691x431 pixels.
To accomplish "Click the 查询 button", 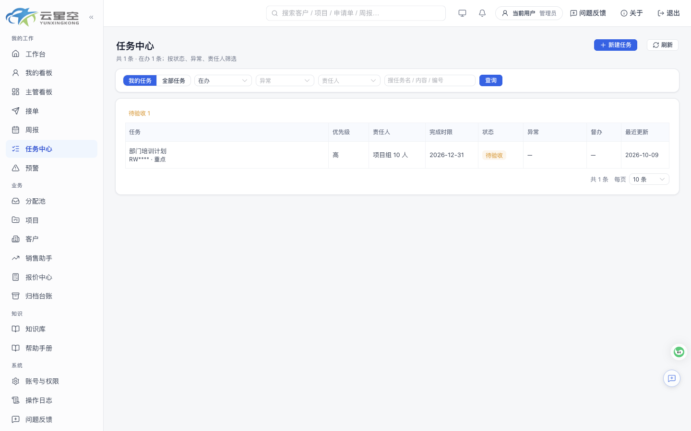I will [491, 80].
